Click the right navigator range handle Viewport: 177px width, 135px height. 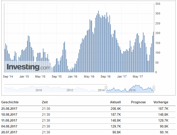click(x=154, y=88)
